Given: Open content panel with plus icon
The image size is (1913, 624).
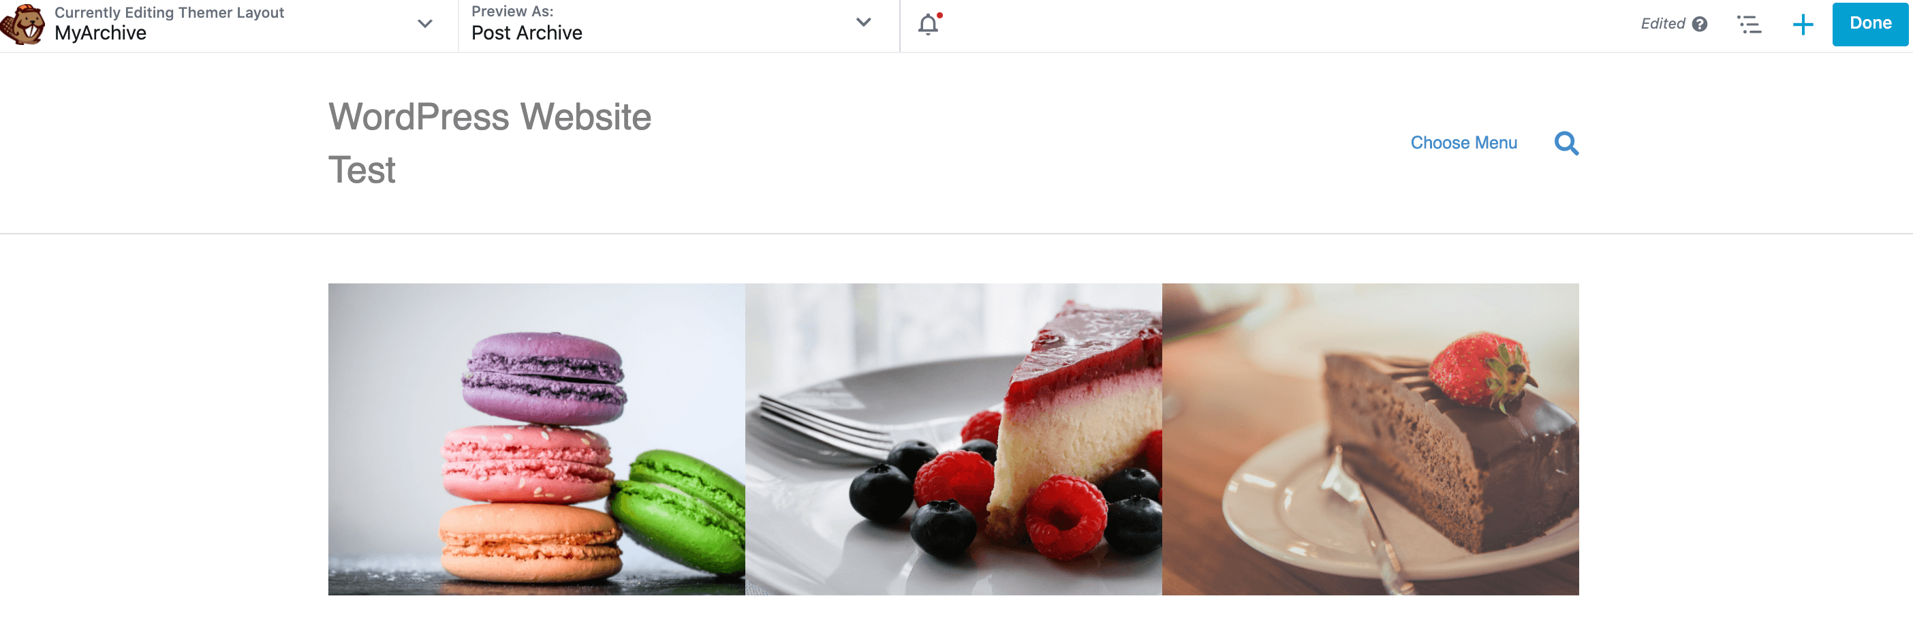Looking at the screenshot, I should coord(1803,25).
